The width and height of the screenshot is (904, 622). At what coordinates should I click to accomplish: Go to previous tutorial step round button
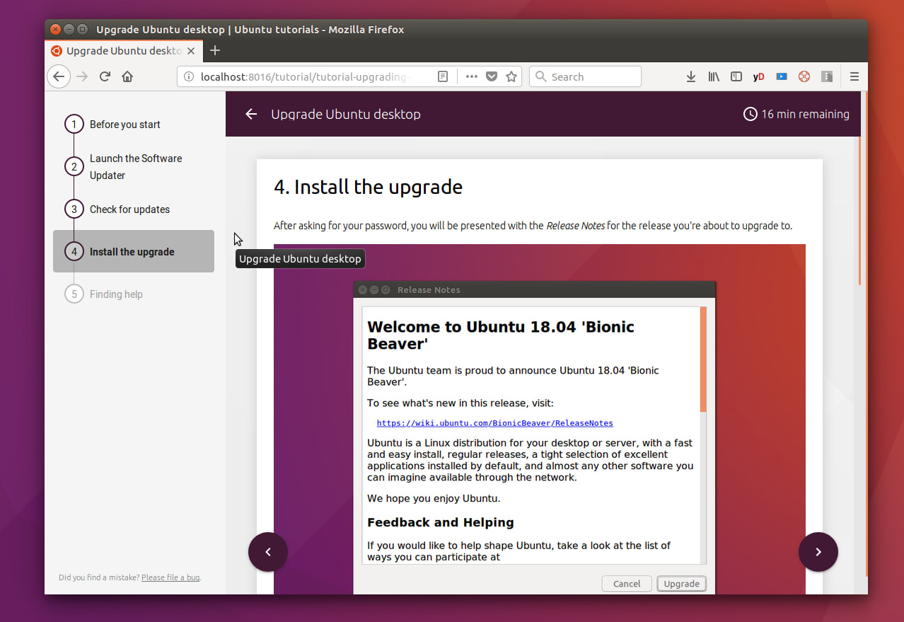tap(268, 552)
